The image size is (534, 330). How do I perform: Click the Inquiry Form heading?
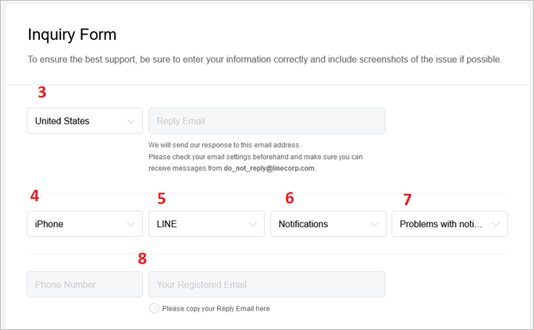72,34
